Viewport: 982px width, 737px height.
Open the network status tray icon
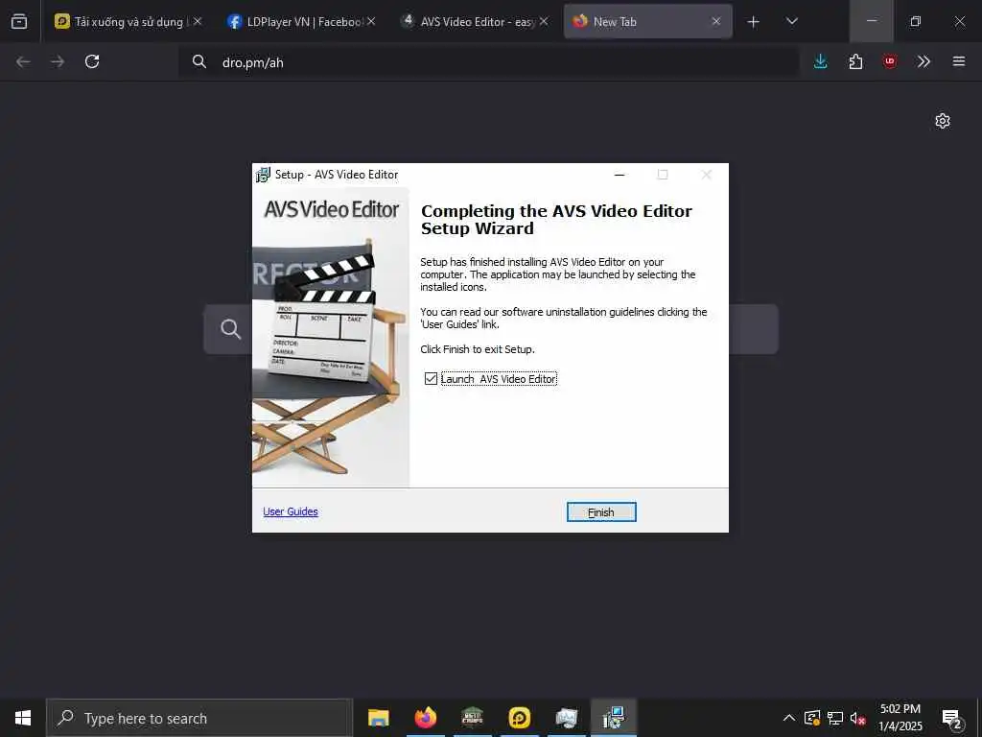pyautogui.click(x=835, y=718)
